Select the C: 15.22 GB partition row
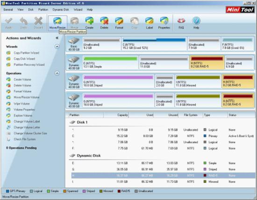The width and height of the screenshot is (257, 200). 163,136
